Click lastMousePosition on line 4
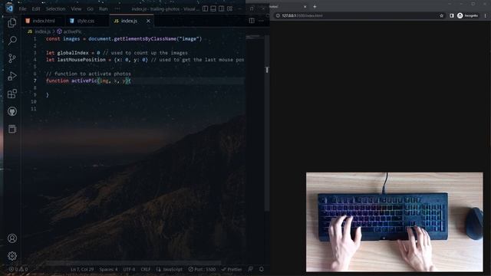The height and width of the screenshot is (276, 491). [x=81, y=60]
